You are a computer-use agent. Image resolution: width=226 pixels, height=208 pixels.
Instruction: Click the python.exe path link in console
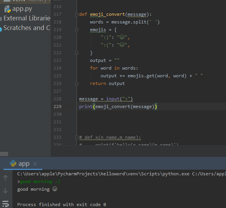(x=103, y=174)
